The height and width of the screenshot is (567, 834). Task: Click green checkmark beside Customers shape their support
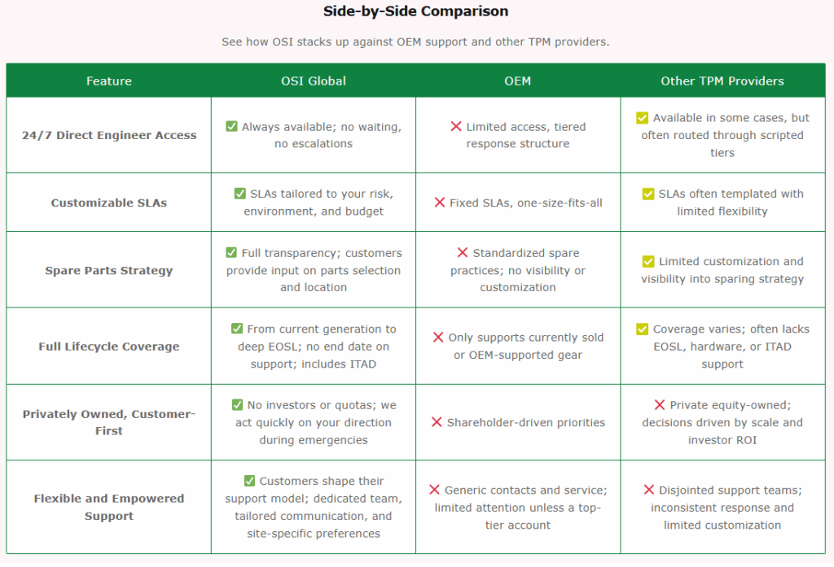coord(249,481)
